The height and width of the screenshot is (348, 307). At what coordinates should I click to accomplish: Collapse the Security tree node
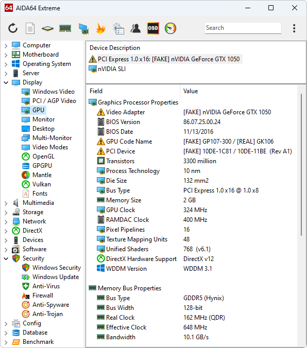(x=6, y=259)
